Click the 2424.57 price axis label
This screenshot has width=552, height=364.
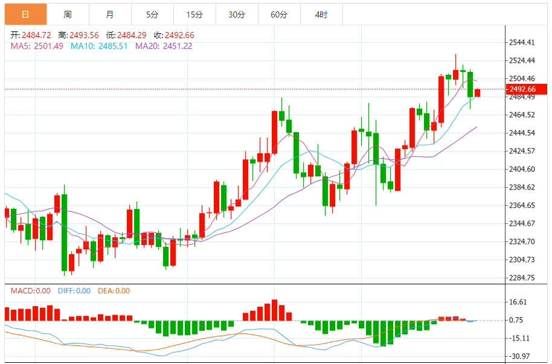click(522, 151)
